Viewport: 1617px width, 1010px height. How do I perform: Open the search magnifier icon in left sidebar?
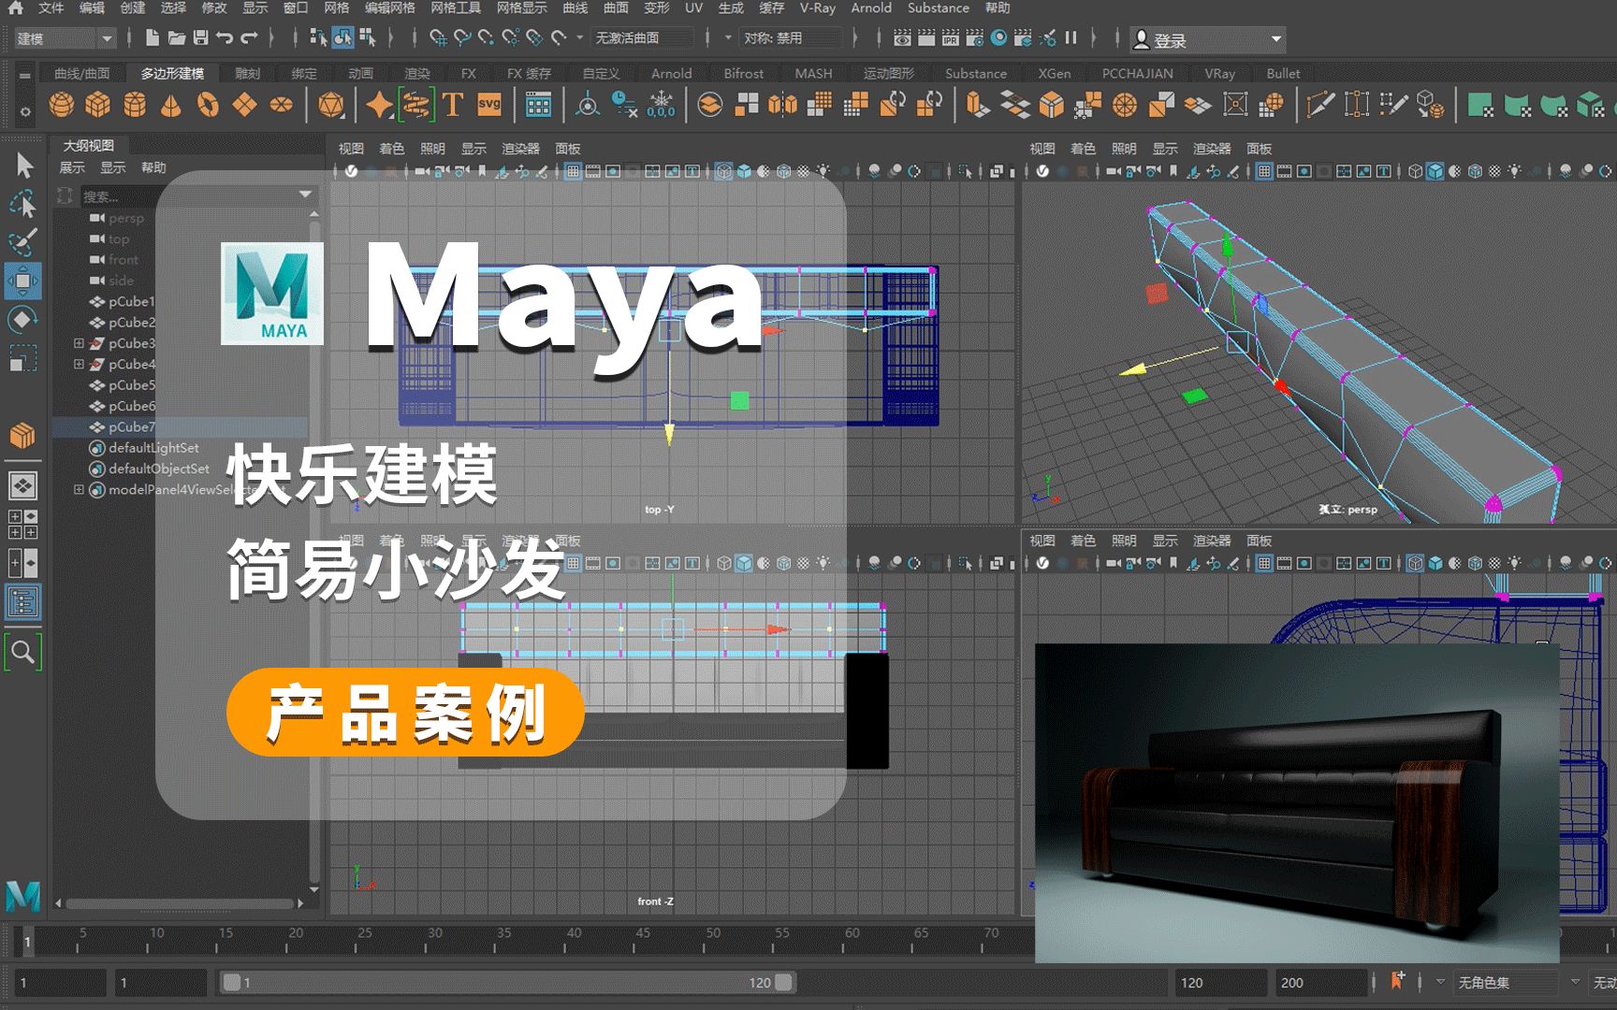(22, 652)
